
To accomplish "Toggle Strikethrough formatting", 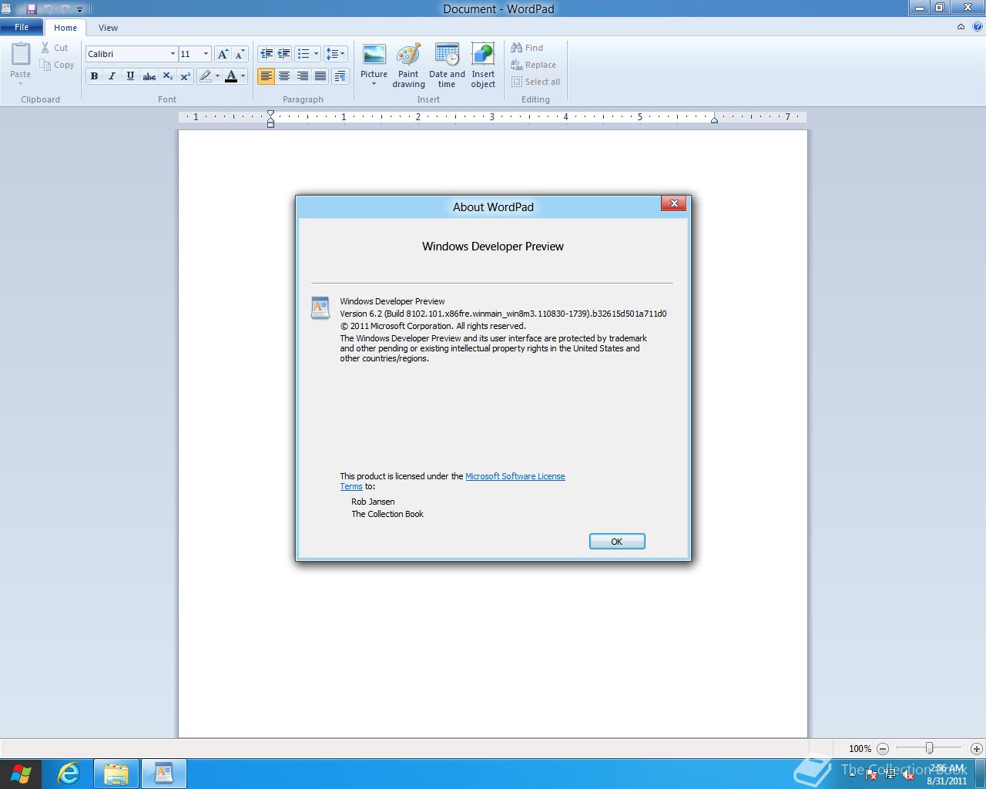I will (x=149, y=76).
